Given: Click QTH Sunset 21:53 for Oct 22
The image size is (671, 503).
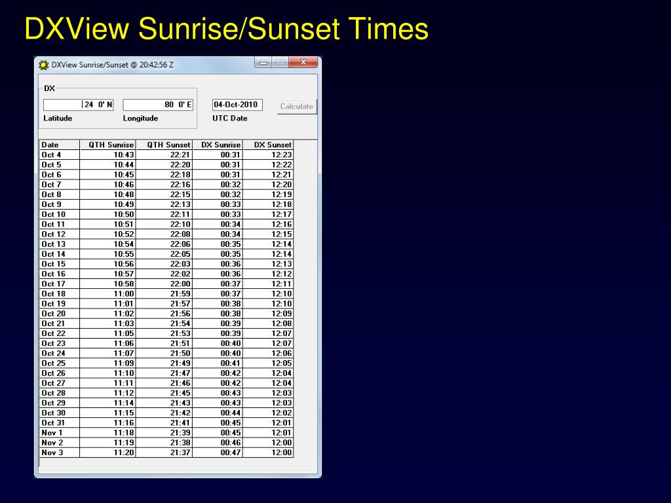Looking at the screenshot, I should point(164,333).
